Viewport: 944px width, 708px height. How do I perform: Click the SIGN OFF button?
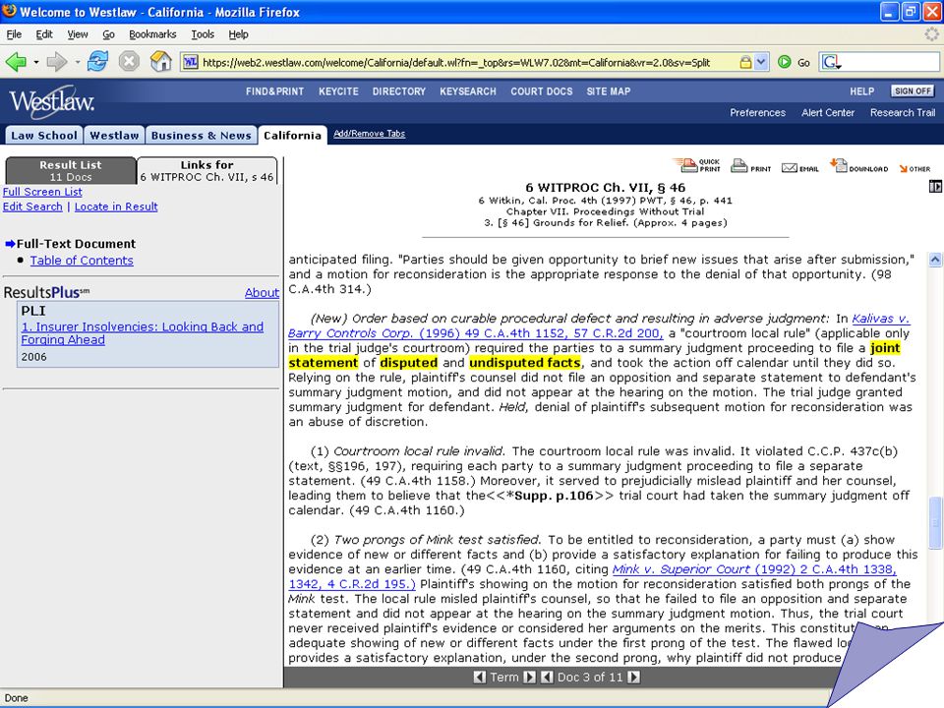tap(913, 90)
